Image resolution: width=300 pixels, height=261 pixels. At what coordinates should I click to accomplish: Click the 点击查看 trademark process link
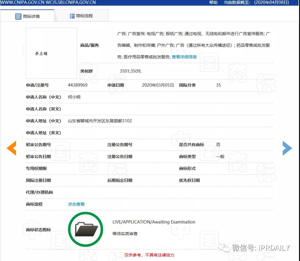click(x=76, y=204)
